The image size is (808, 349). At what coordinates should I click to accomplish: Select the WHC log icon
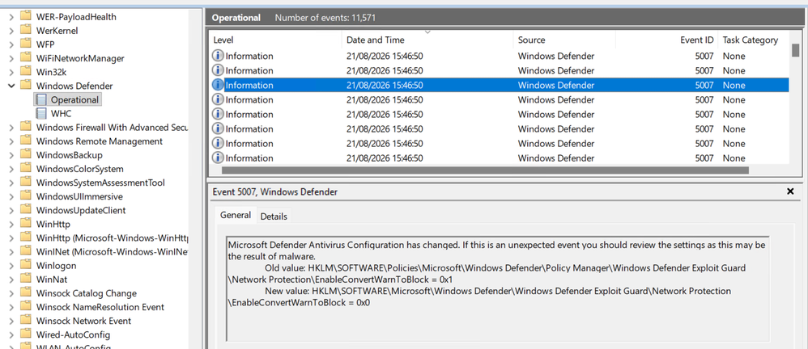coord(41,114)
